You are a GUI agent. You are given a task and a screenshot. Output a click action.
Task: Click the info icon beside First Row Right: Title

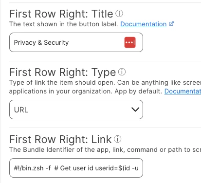(119, 14)
